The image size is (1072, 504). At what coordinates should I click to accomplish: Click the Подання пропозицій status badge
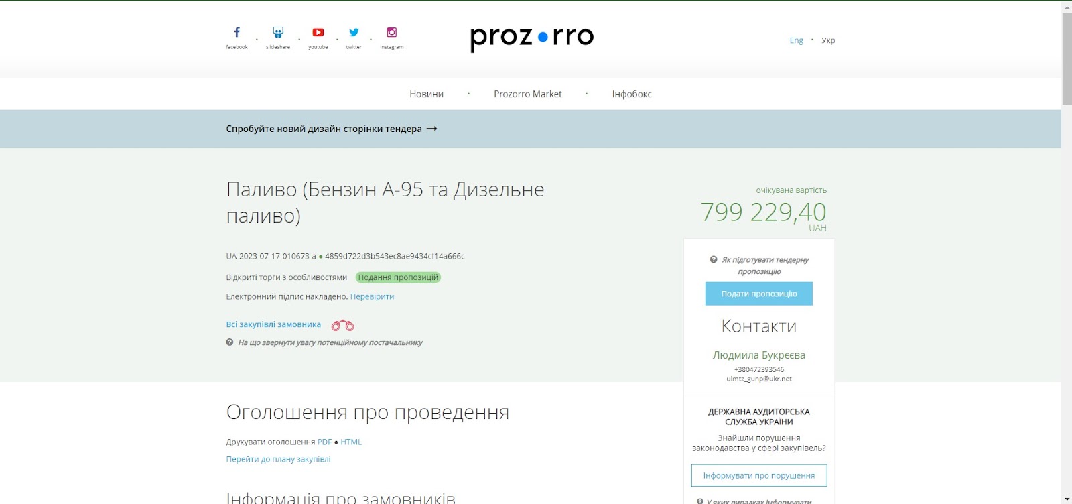tap(398, 277)
